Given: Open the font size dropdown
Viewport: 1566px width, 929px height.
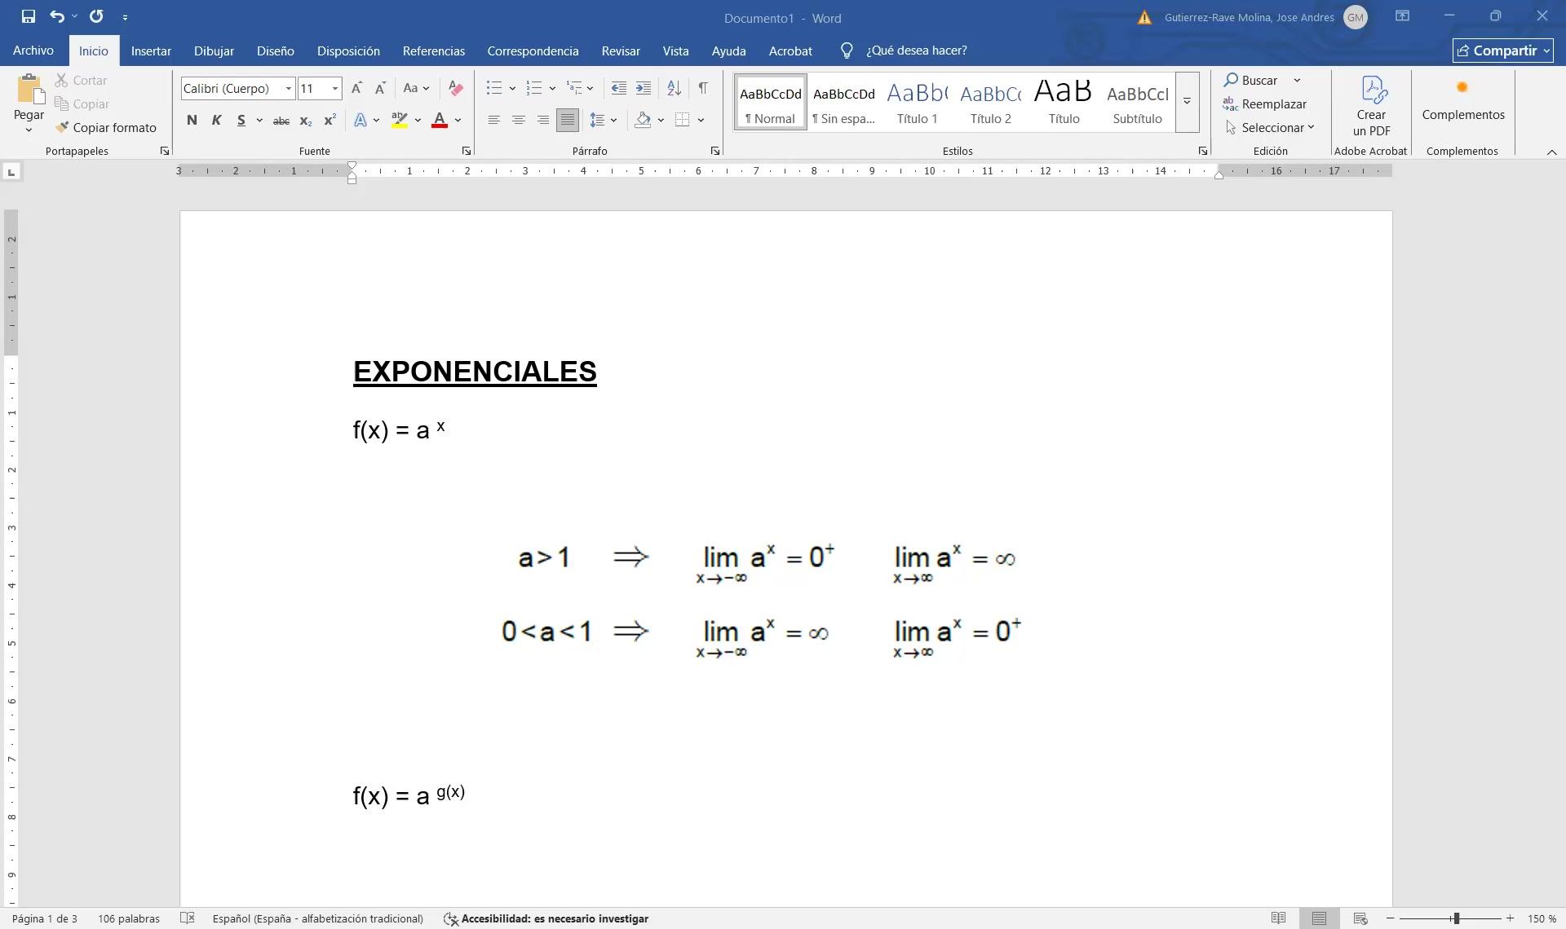Looking at the screenshot, I should click(334, 88).
